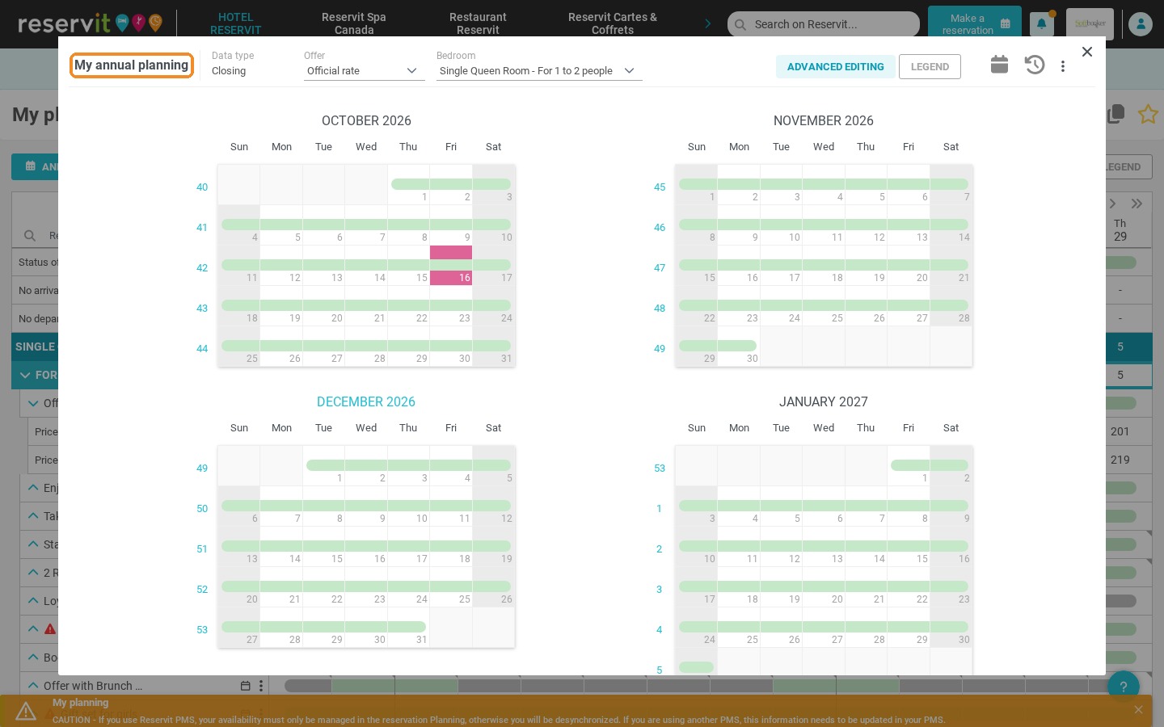Open the user account avatar
1164x727 pixels.
pos(1141,24)
